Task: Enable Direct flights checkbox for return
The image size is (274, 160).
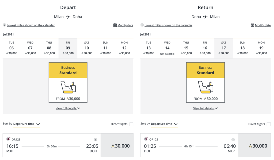Action: (269, 124)
